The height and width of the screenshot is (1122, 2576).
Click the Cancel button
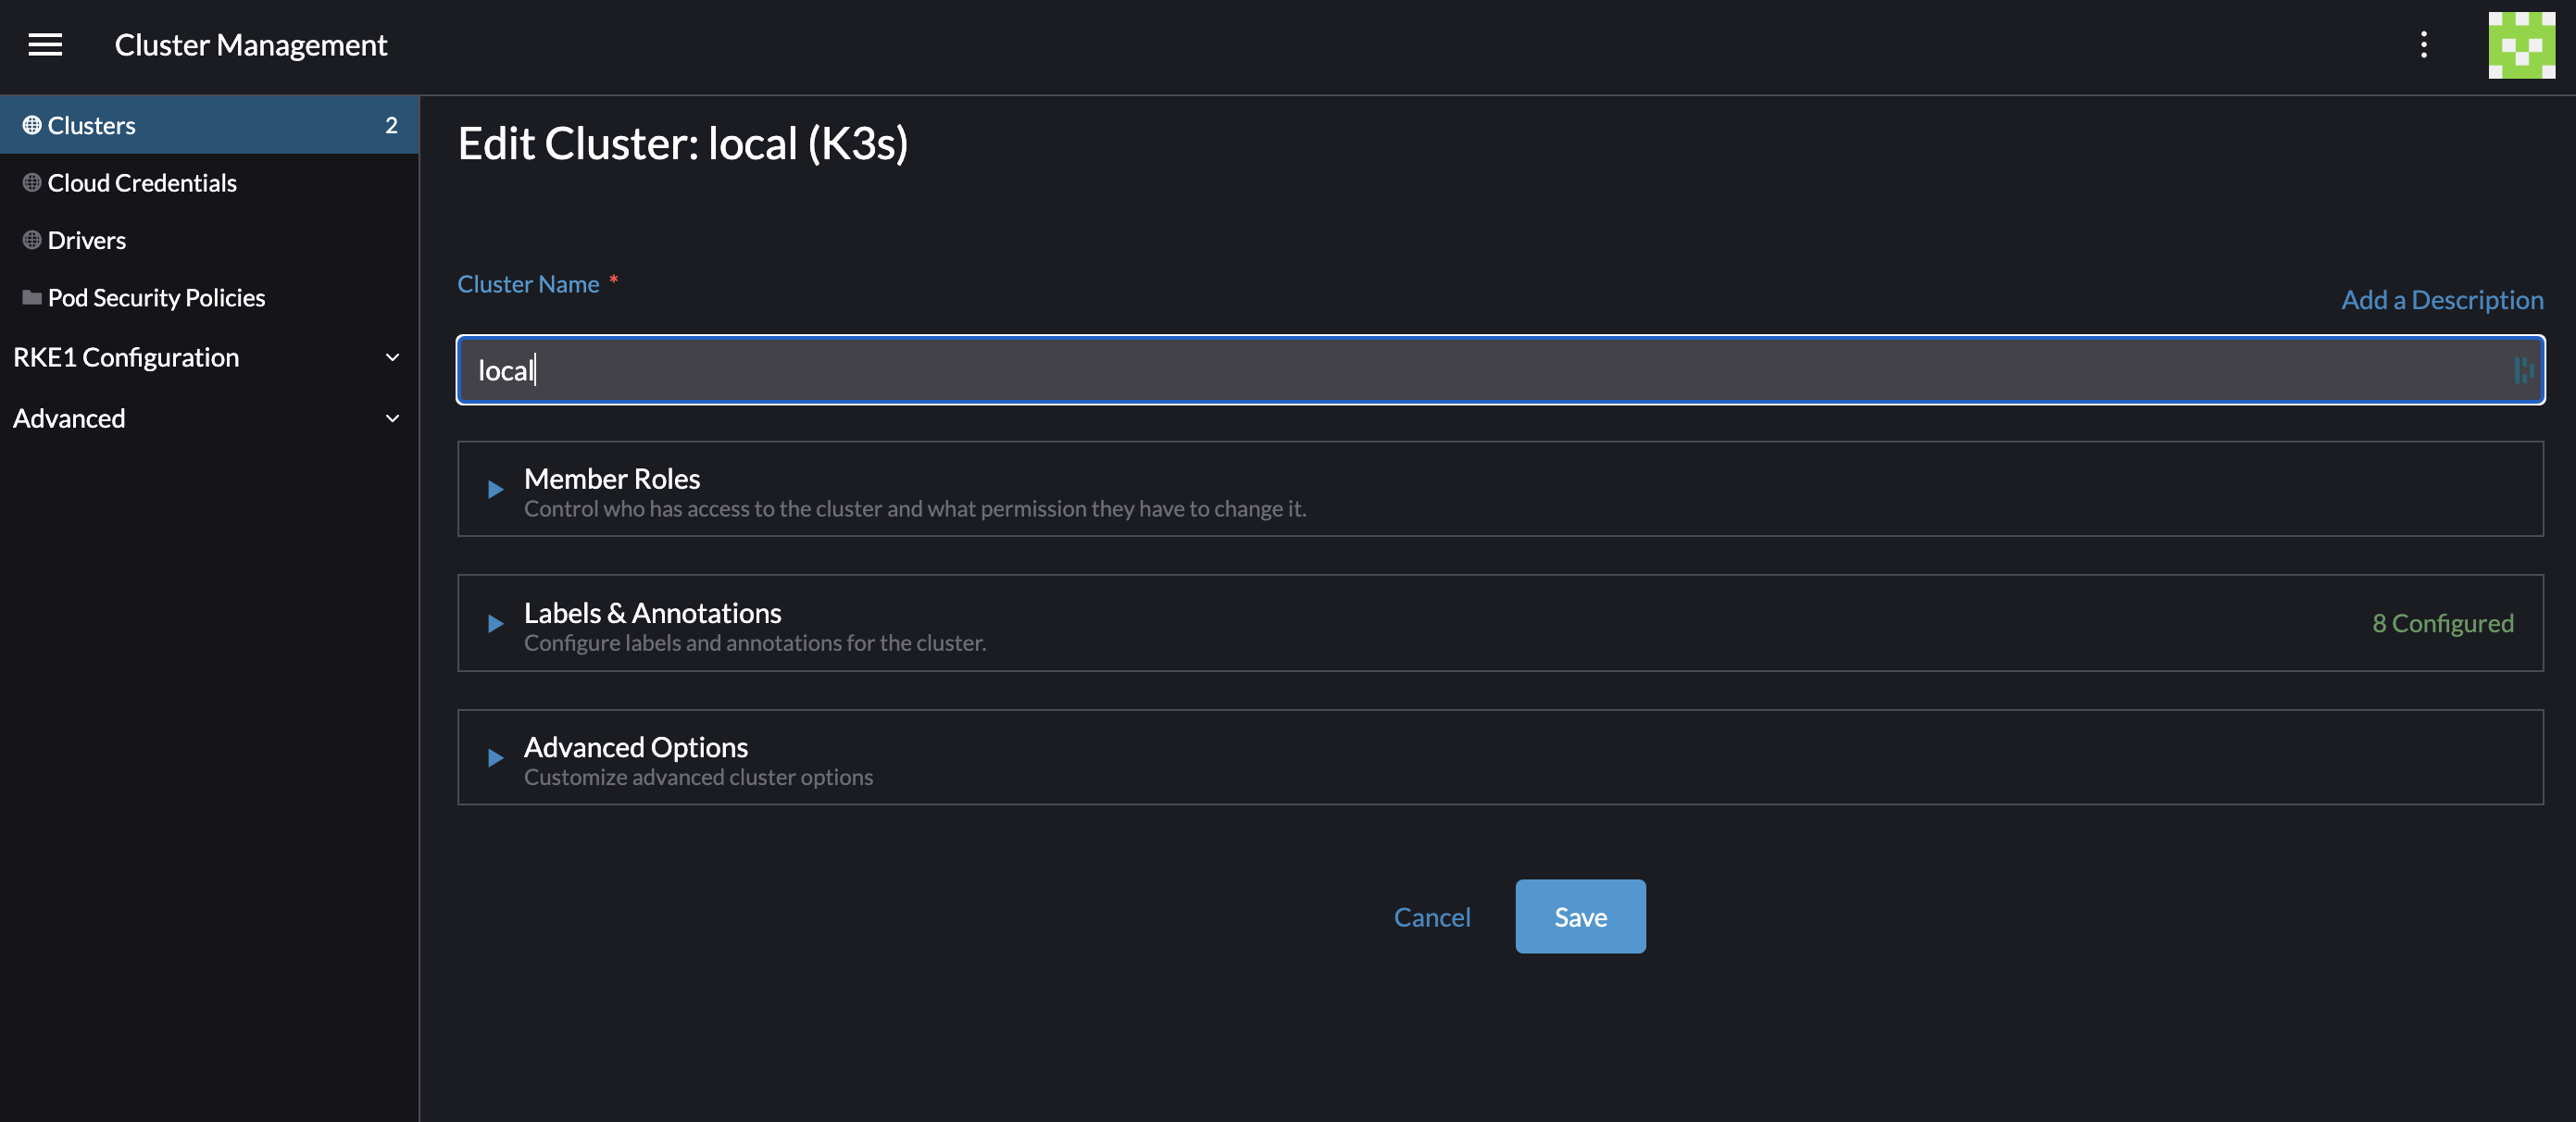coord(1432,916)
